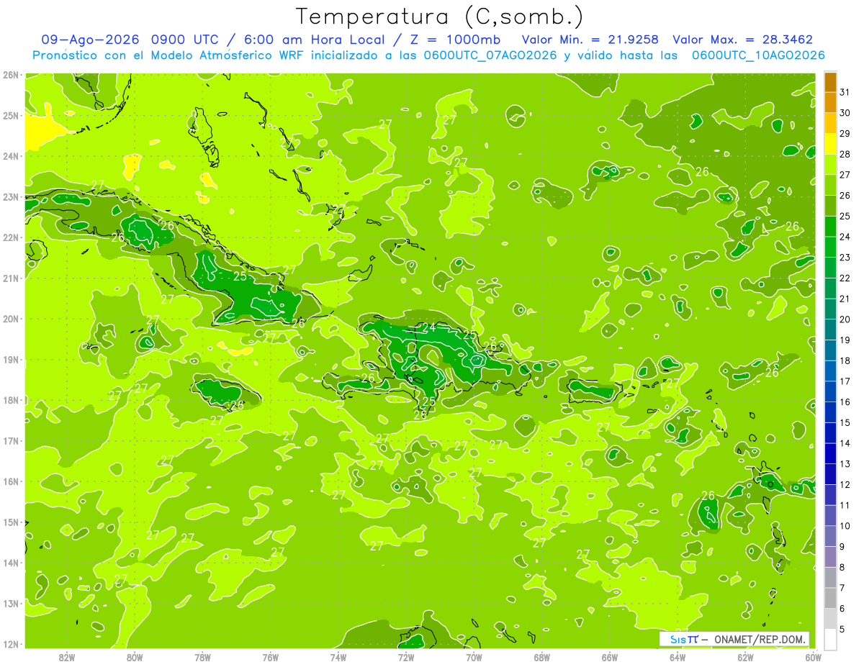Viewport: 864px width, 667px height.
Task: Click the latitude label "13N"
Action: click(x=11, y=603)
